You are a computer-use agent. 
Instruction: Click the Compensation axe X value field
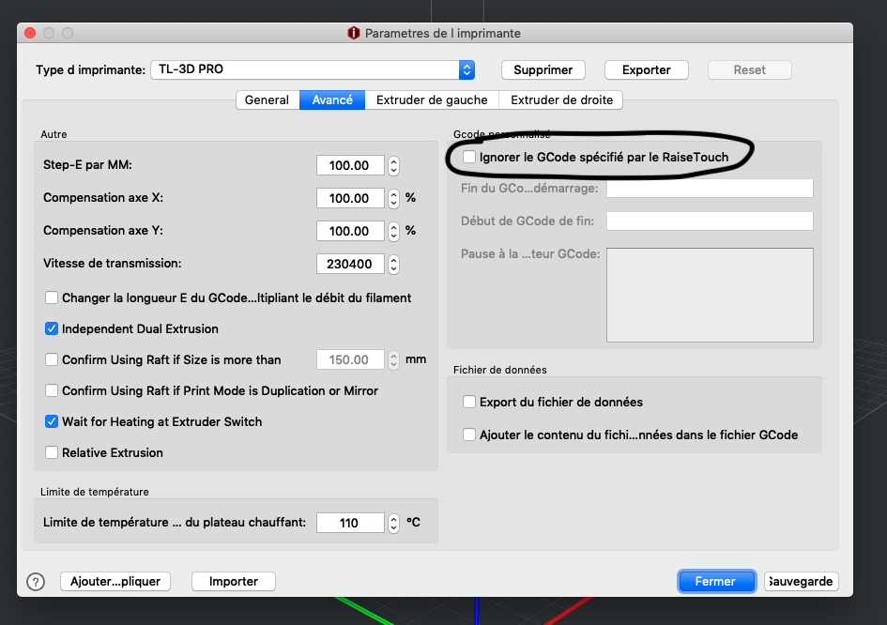(x=350, y=199)
